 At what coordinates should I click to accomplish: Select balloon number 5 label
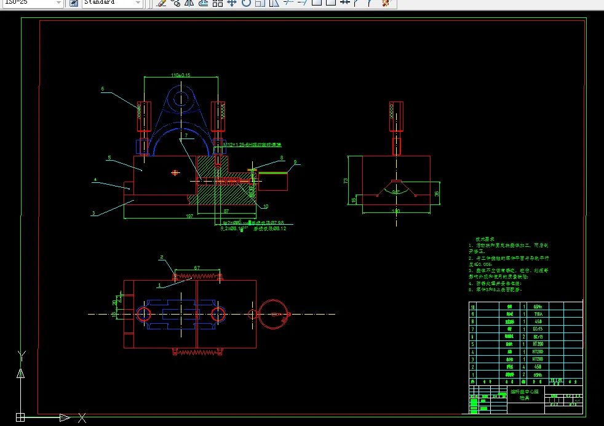click(109, 158)
